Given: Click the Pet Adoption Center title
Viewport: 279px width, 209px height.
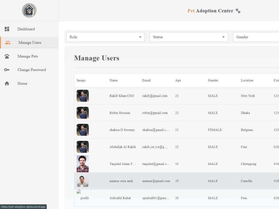Looking at the screenshot, I should [210, 11].
